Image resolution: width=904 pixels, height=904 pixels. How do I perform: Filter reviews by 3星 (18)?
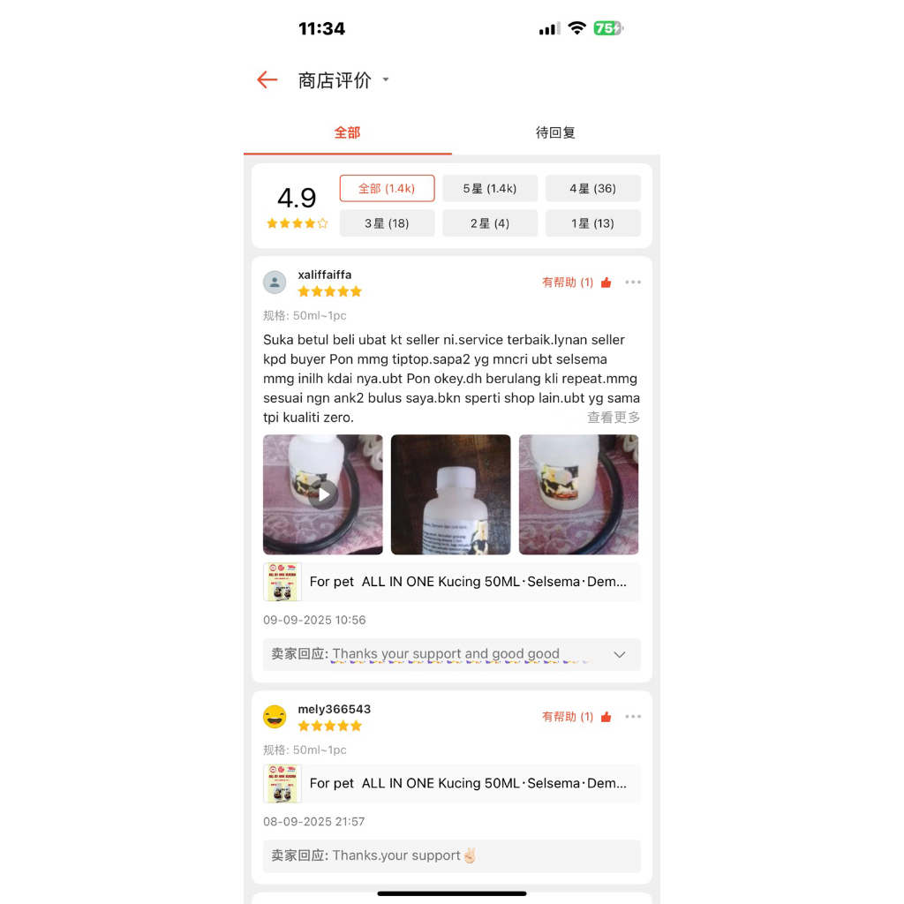coord(387,223)
